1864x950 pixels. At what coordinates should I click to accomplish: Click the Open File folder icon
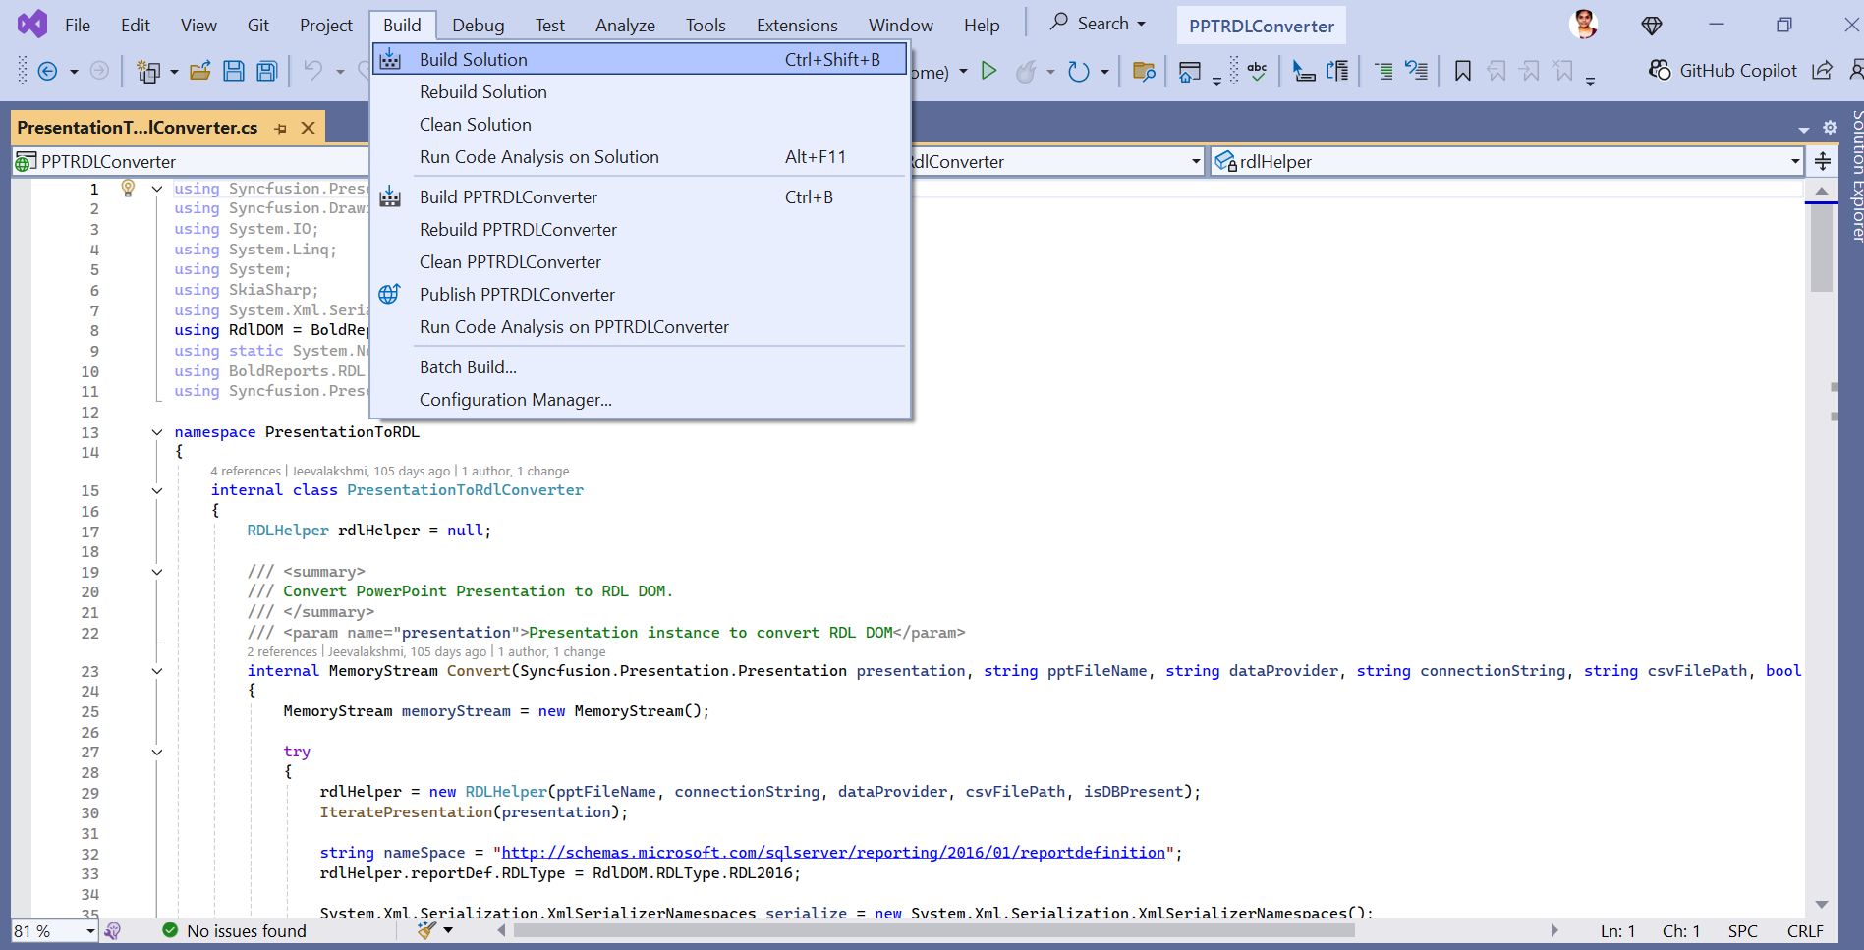[200, 71]
